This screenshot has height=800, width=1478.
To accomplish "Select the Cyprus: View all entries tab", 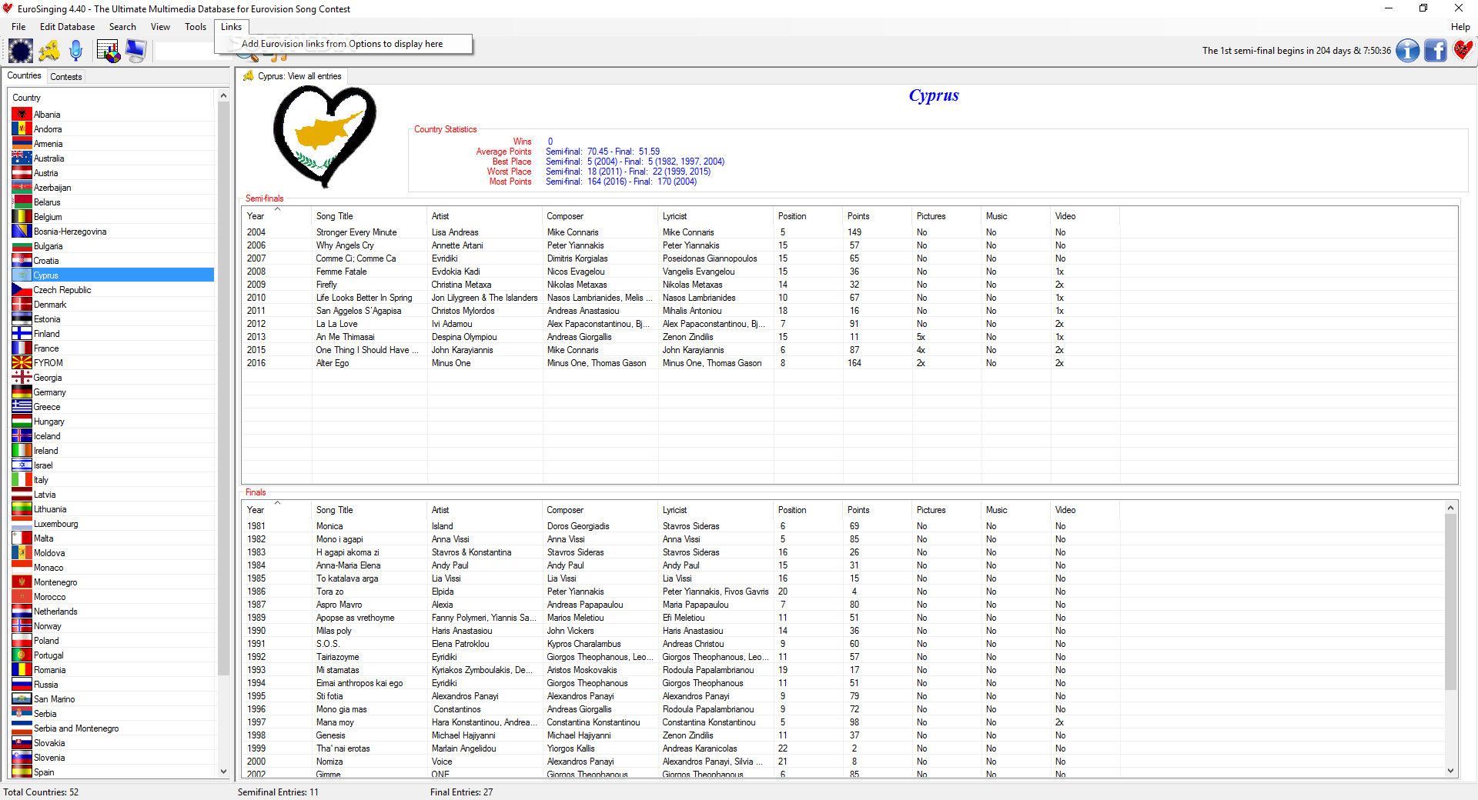I will 293,76.
